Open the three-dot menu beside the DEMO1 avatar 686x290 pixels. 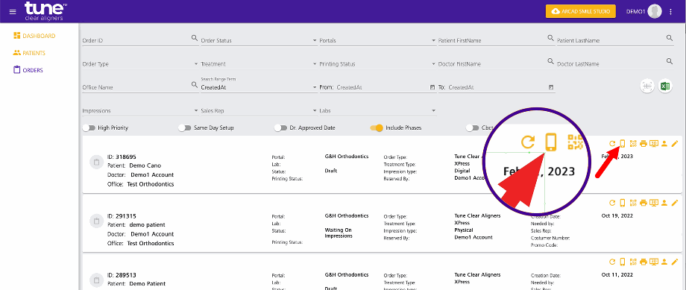[x=671, y=11]
